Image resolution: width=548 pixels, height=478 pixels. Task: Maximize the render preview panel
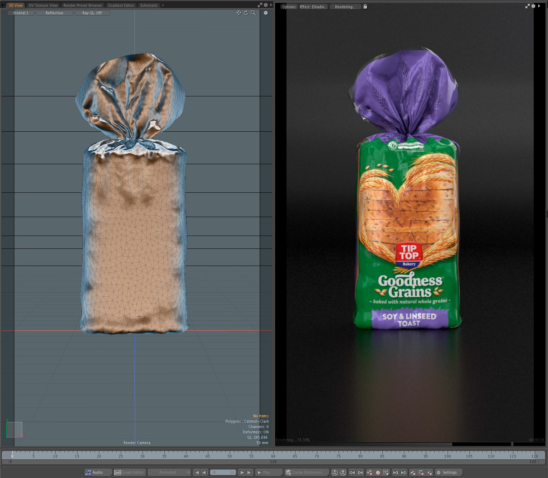click(528, 6)
